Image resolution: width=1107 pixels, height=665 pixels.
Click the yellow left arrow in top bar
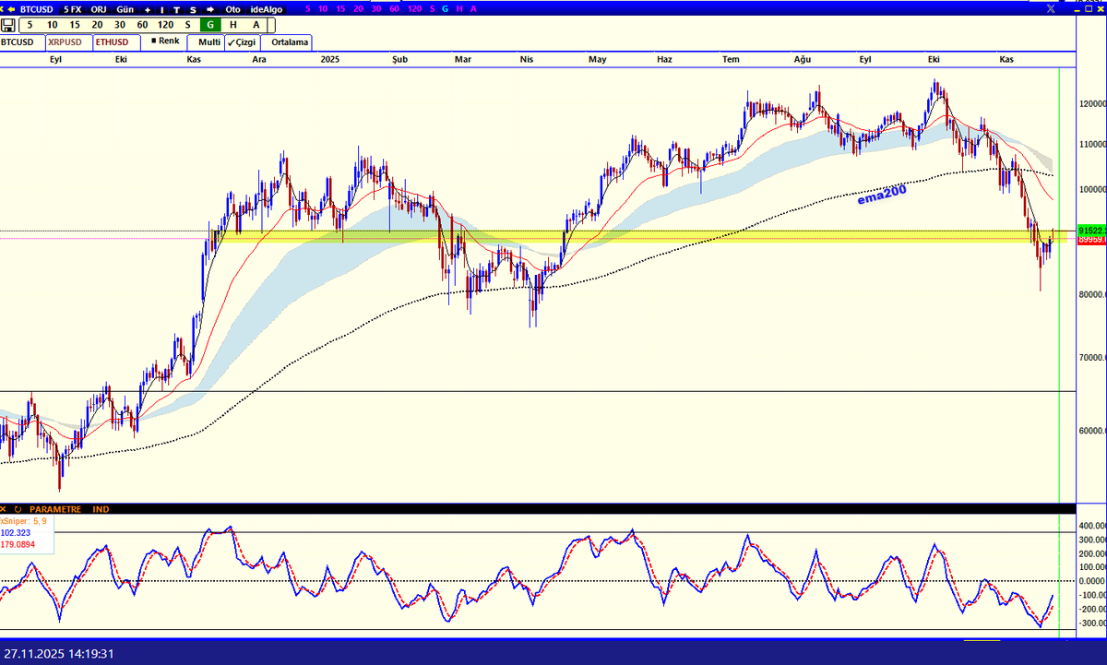pyautogui.click(x=13, y=8)
